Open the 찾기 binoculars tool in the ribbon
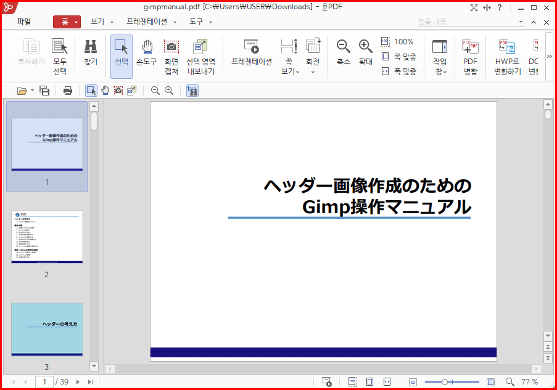 coord(91,52)
